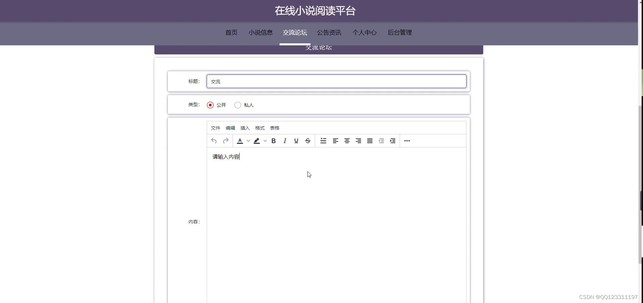643x303 pixels.
Task: Open 小说信息 navigation tab
Action: pyautogui.click(x=261, y=33)
